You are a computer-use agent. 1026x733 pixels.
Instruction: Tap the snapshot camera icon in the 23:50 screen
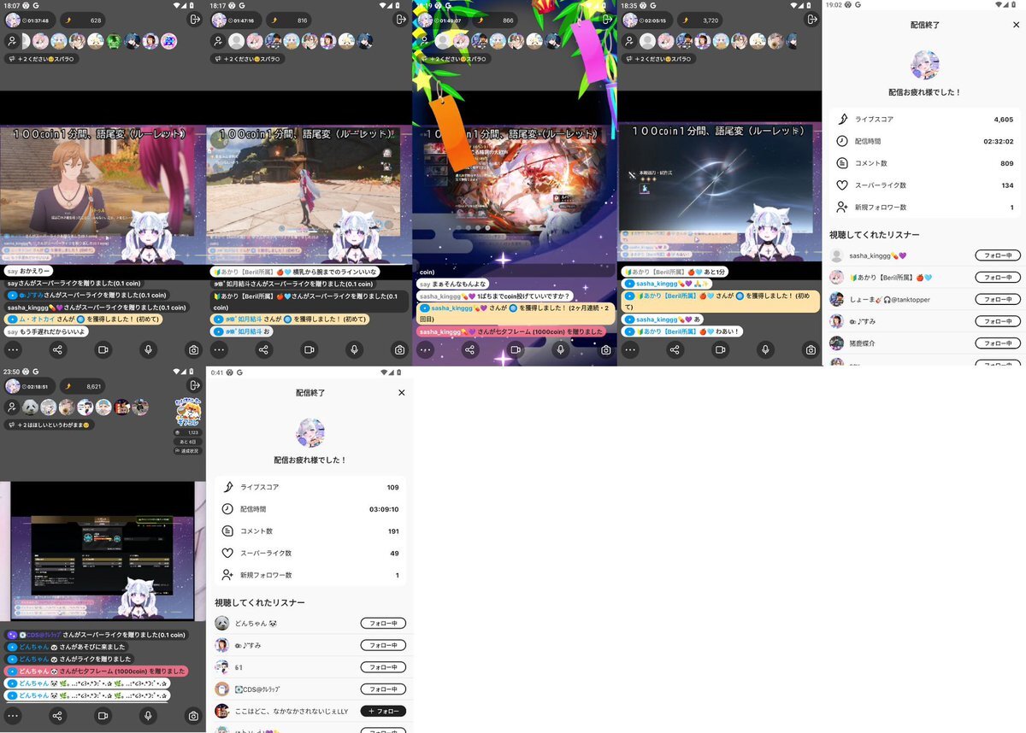(x=193, y=715)
